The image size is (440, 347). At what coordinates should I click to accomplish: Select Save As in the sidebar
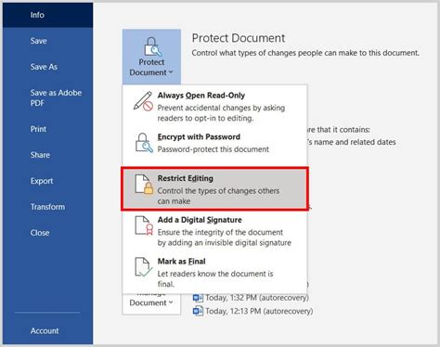click(44, 67)
